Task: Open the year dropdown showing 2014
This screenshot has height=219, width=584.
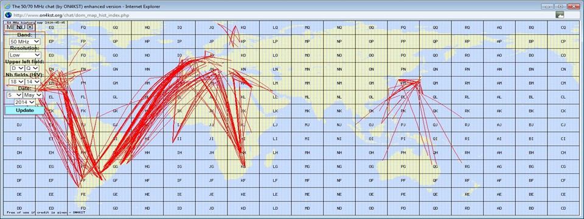Action: pos(24,102)
